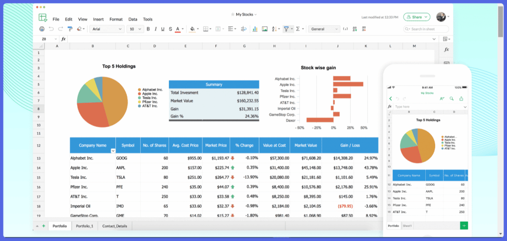Image resolution: width=507 pixels, height=241 pixels.
Task: Click the Wrap text icon
Action: (244, 29)
